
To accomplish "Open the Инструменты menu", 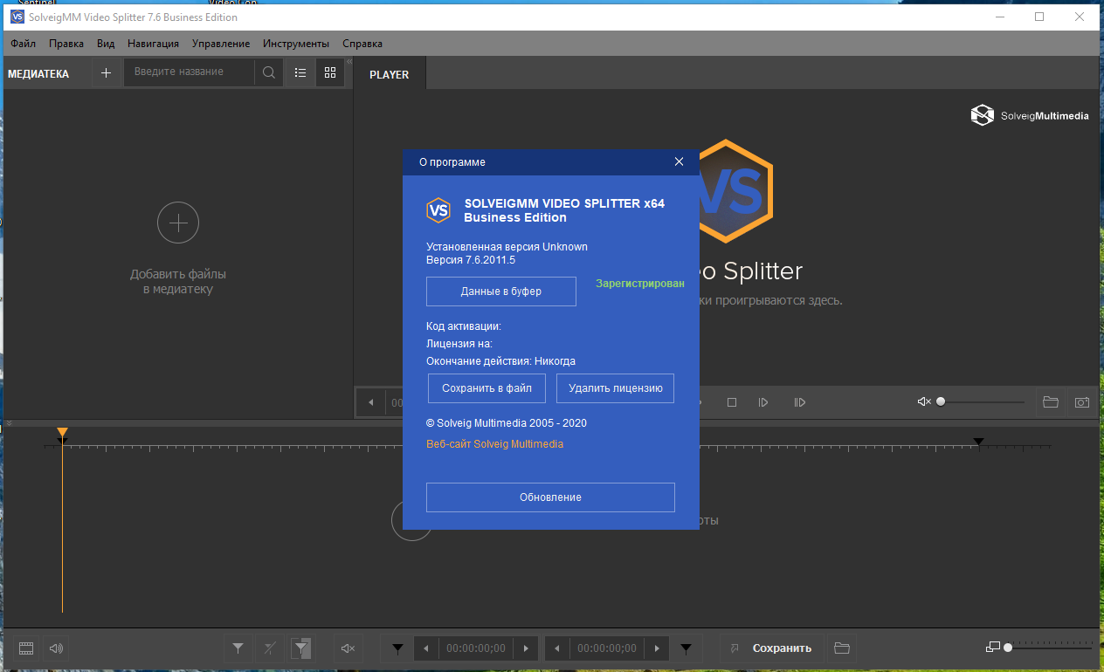I will pyautogui.click(x=296, y=44).
